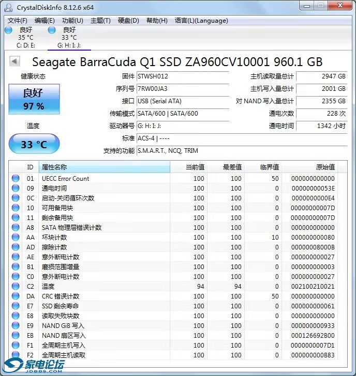Select the SSD 剩余寿命 attribute name
The width and height of the screenshot is (356, 376).
(61, 306)
